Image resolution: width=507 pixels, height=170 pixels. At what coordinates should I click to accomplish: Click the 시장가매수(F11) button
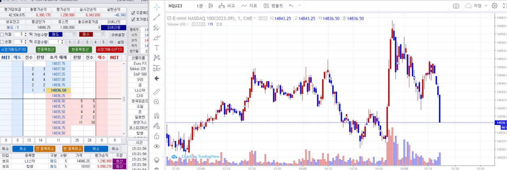click(x=110, y=50)
